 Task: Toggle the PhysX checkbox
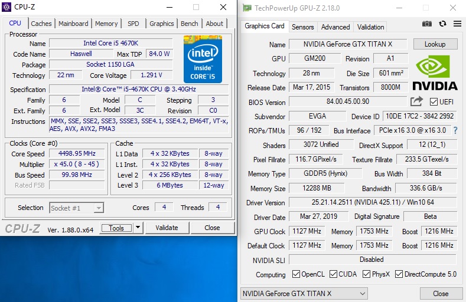(366, 274)
